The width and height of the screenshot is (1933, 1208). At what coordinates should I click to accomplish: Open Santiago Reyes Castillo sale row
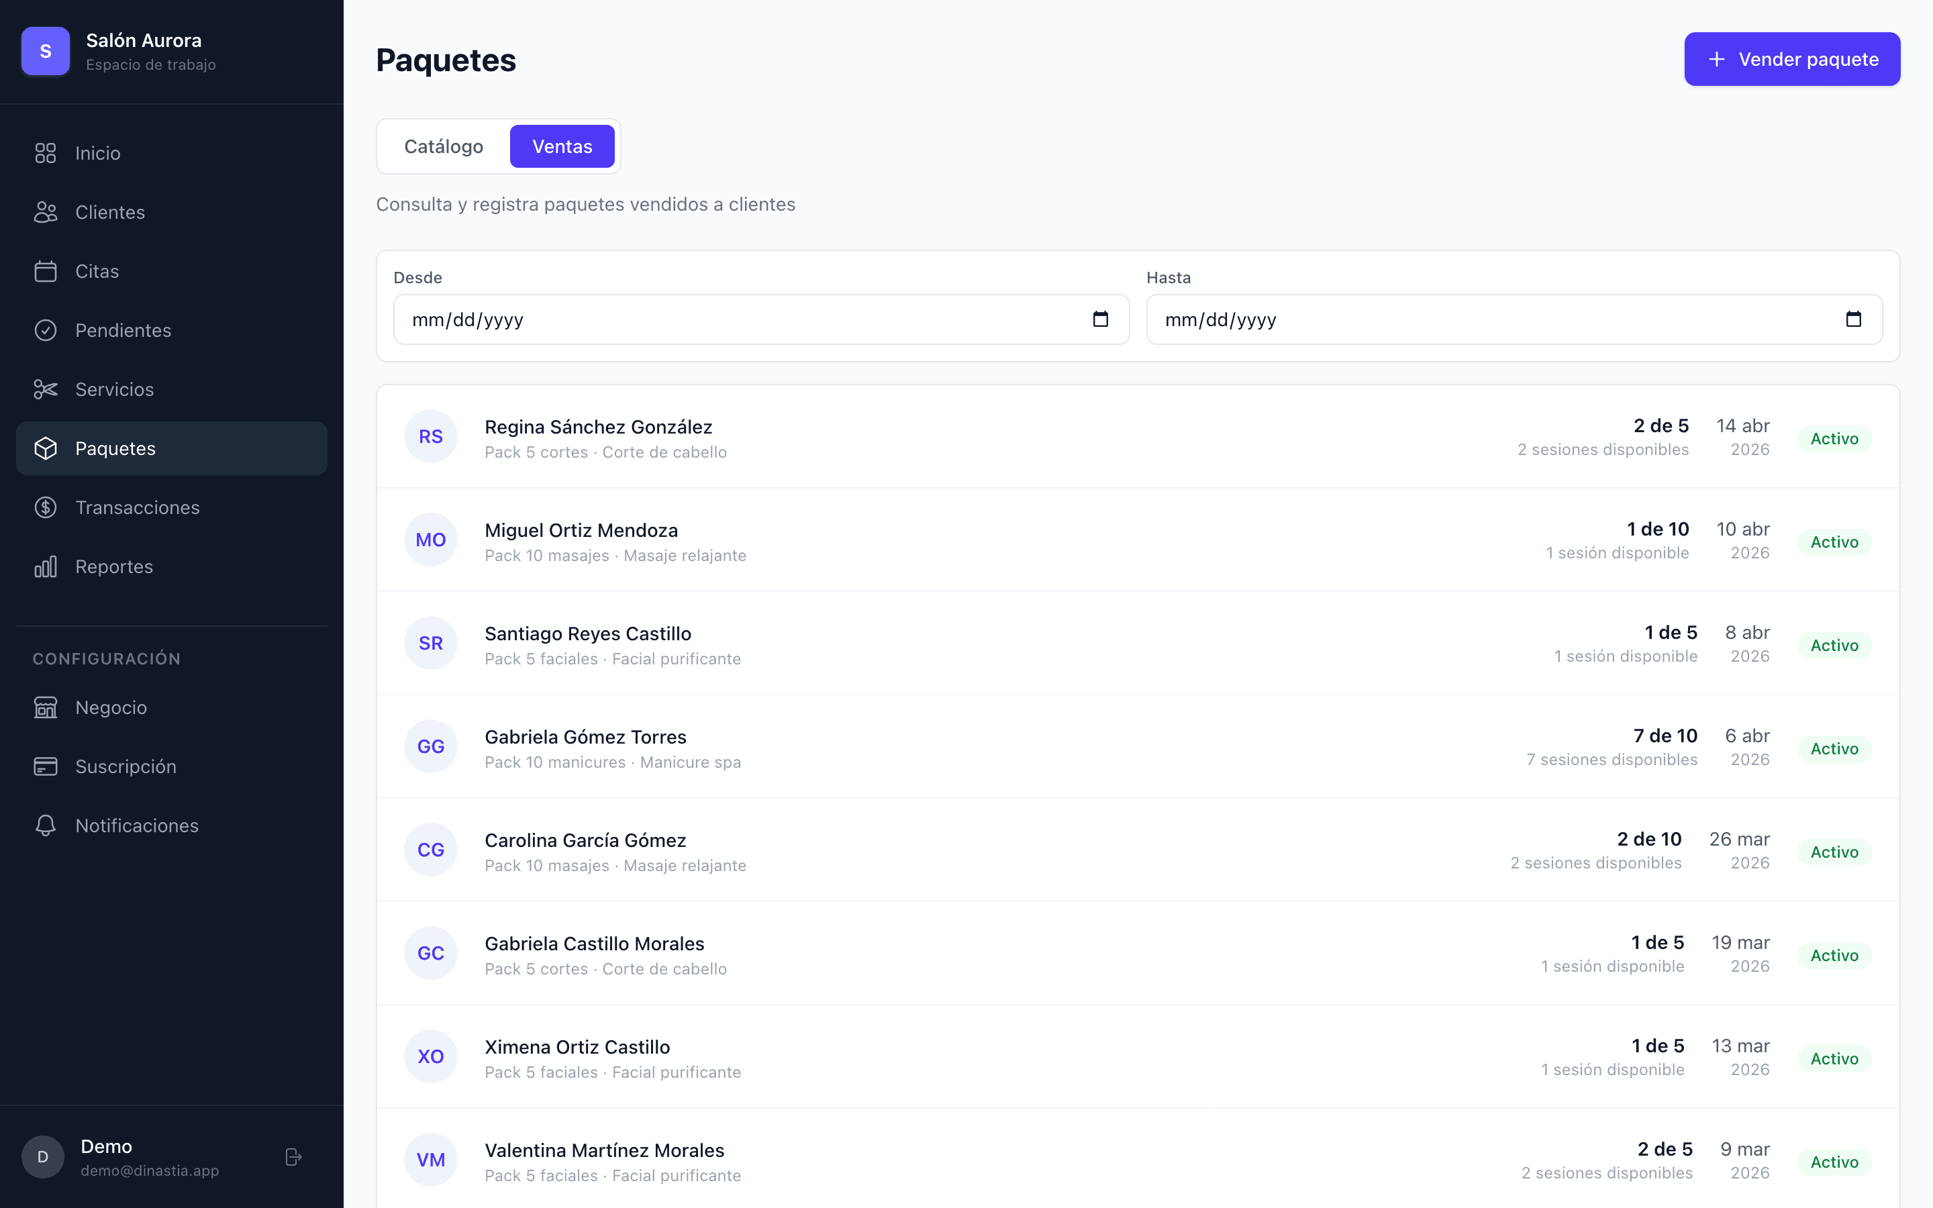[x=1138, y=644]
